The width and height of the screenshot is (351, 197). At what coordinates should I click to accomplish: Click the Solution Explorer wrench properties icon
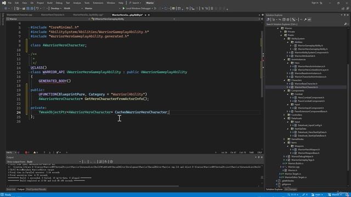click(305, 20)
